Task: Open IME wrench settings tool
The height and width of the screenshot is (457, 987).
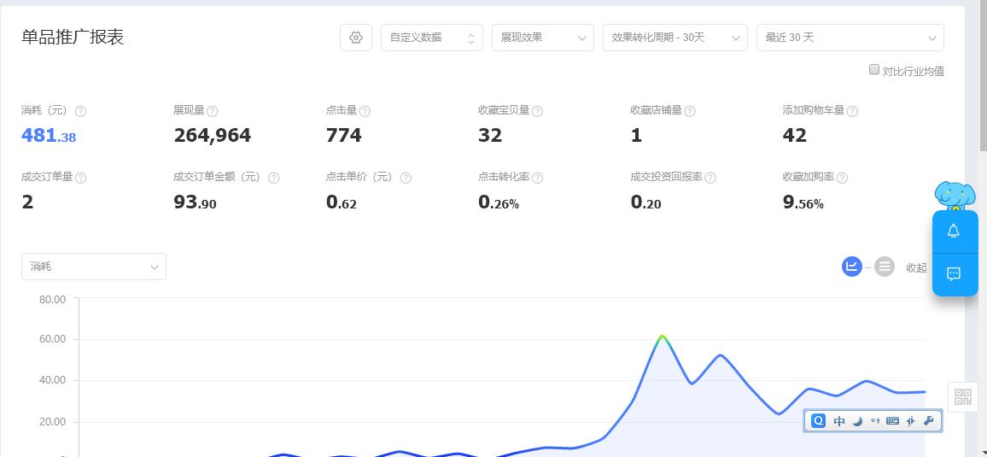Action: pyautogui.click(x=928, y=421)
